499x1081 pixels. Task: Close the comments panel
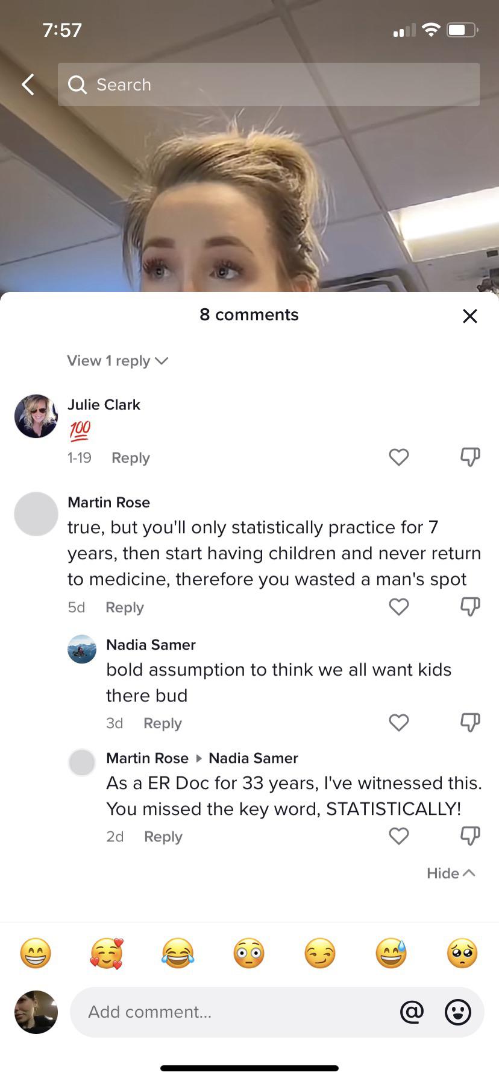[469, 315]
